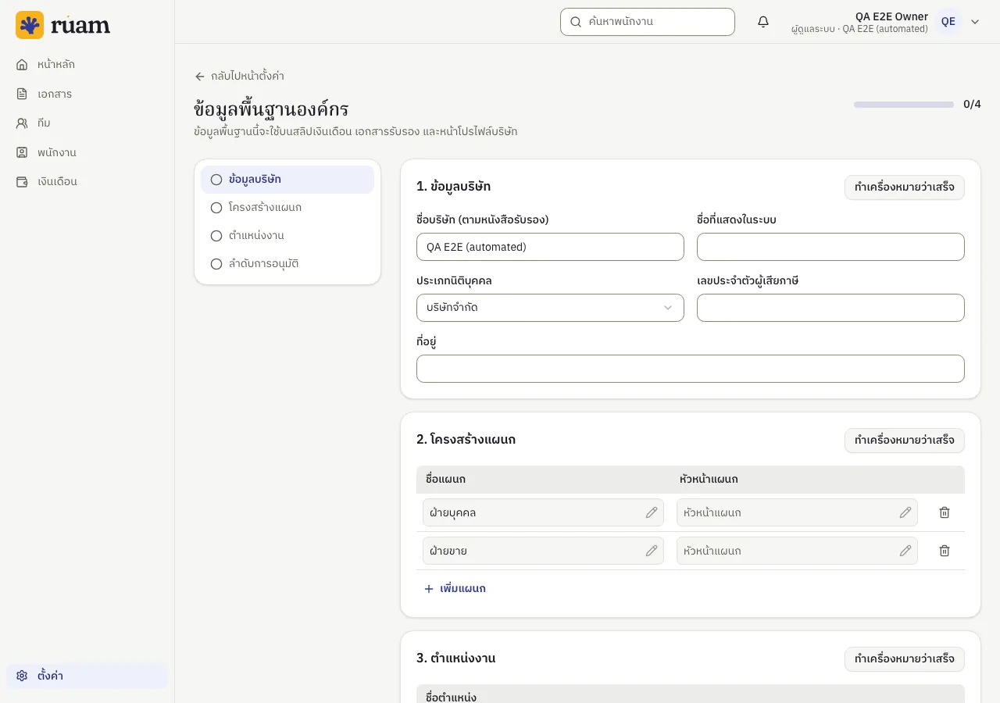Select the ข้อมูลบริษัท step circle
Viewport: 1000px width, 703px height.
(216, 180)
